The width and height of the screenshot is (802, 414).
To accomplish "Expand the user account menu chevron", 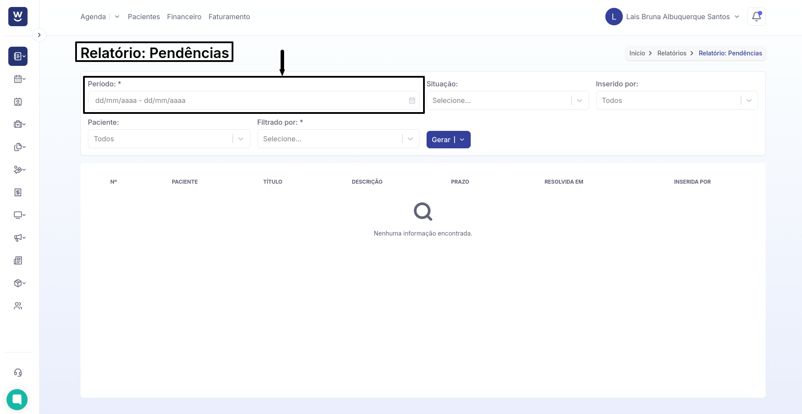I will coord(737,17).
